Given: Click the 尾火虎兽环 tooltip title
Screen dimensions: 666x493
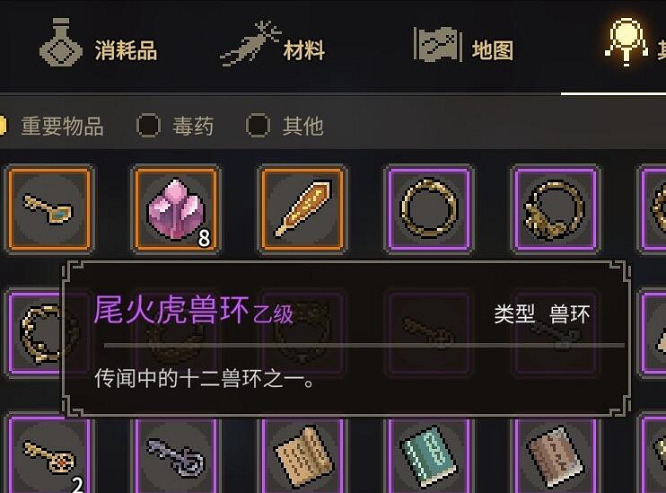Looking at the screenshot, I should tap(171, 310).
